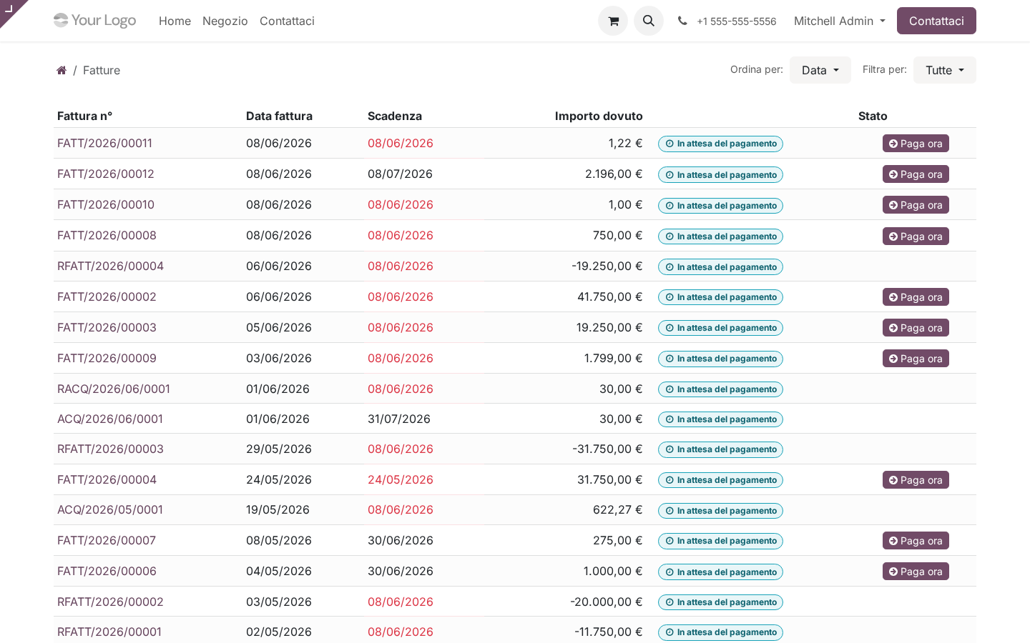Pay now for invoice FATT/2026/00011
This screenshot has width=1030, height=643.
916,144
